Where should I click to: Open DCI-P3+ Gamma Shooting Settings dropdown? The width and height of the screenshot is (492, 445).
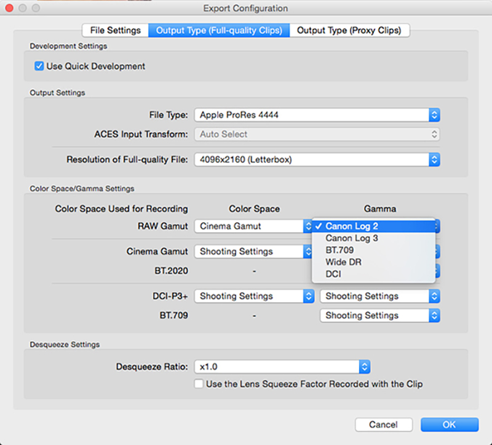click(x=380, y=296)
